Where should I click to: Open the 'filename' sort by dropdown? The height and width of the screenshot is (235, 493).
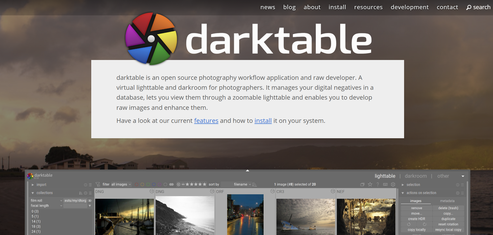click(236, 184)
